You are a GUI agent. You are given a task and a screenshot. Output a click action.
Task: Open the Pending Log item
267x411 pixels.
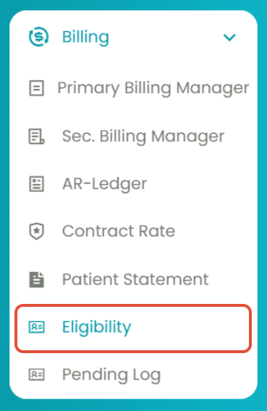tap(111, 375)
